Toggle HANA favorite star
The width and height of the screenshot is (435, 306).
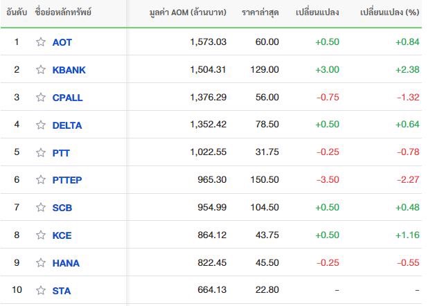pos(41,262)
